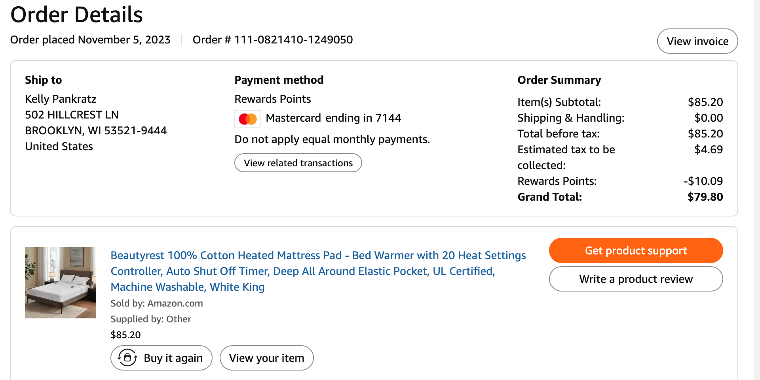Screen dimensions: 760x380
Task: Click the Rewards Points discount -$10.09
Action: (x=703, y=181)
